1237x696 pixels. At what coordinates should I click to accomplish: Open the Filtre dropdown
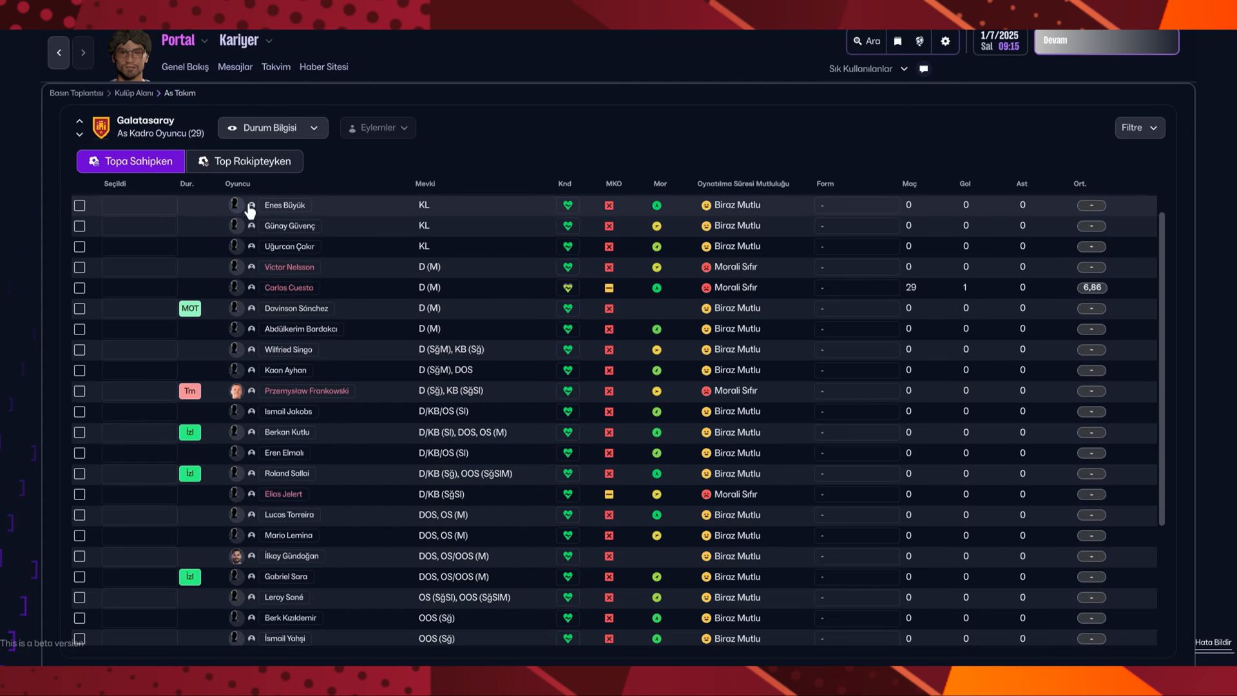pyautogui.click(x=1139, y=128)
